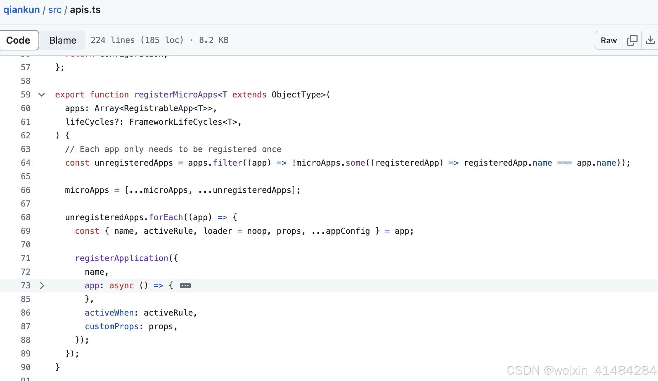Click line number 64
The width and height of the screenshot is (658, 381).
coord(26,163)
